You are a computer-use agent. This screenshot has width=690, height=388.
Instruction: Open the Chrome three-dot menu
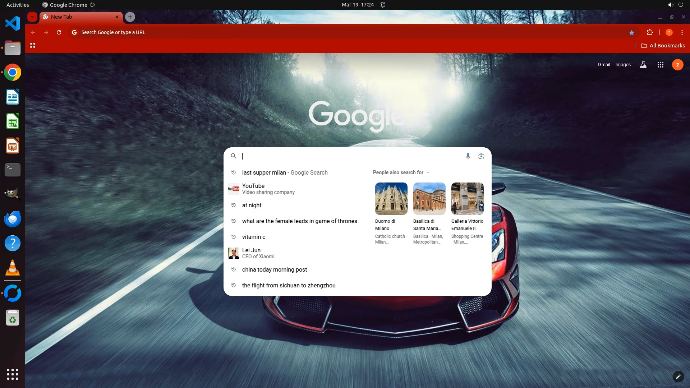click(x=682, y=32)
